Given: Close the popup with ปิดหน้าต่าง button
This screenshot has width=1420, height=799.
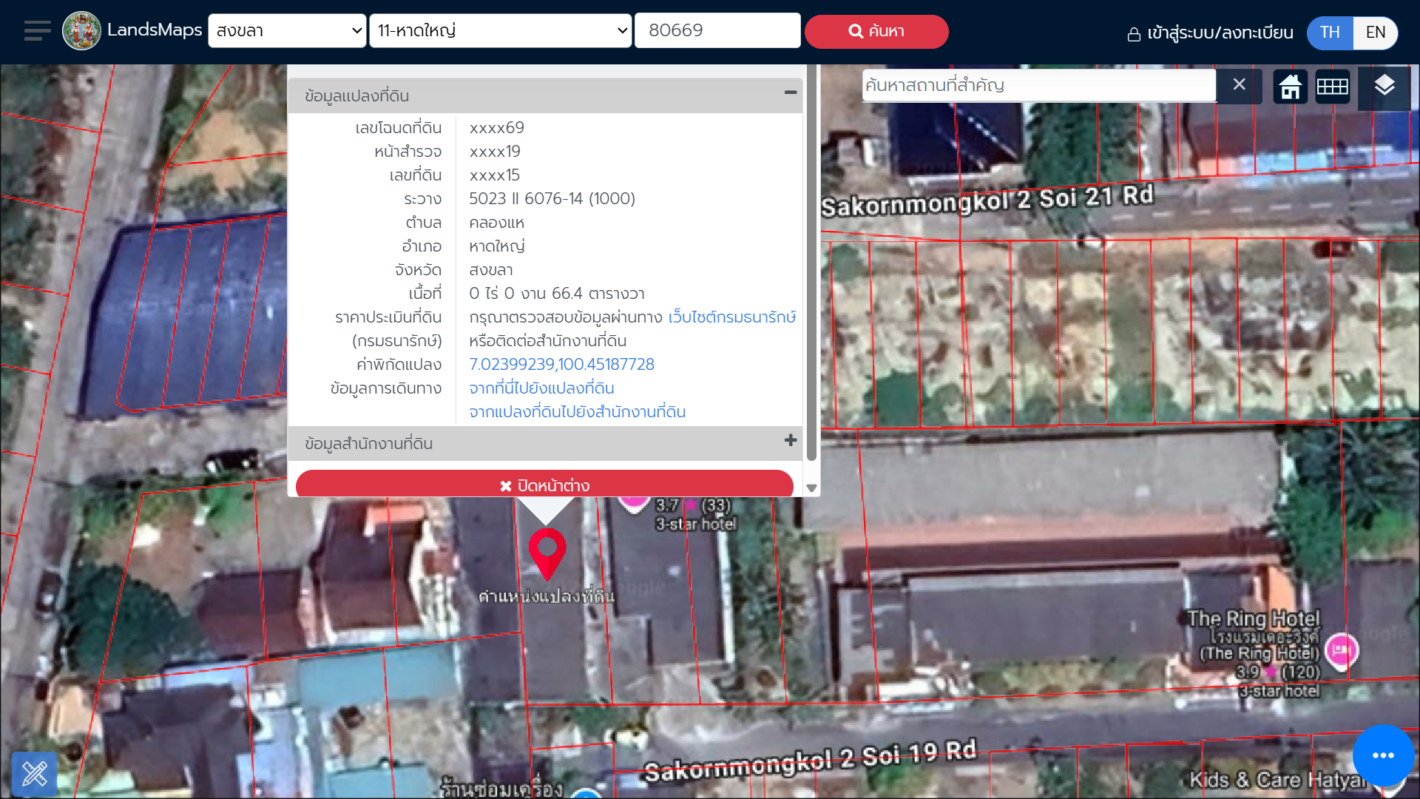Looking at the screenshot, I should (x=545, y=485).
